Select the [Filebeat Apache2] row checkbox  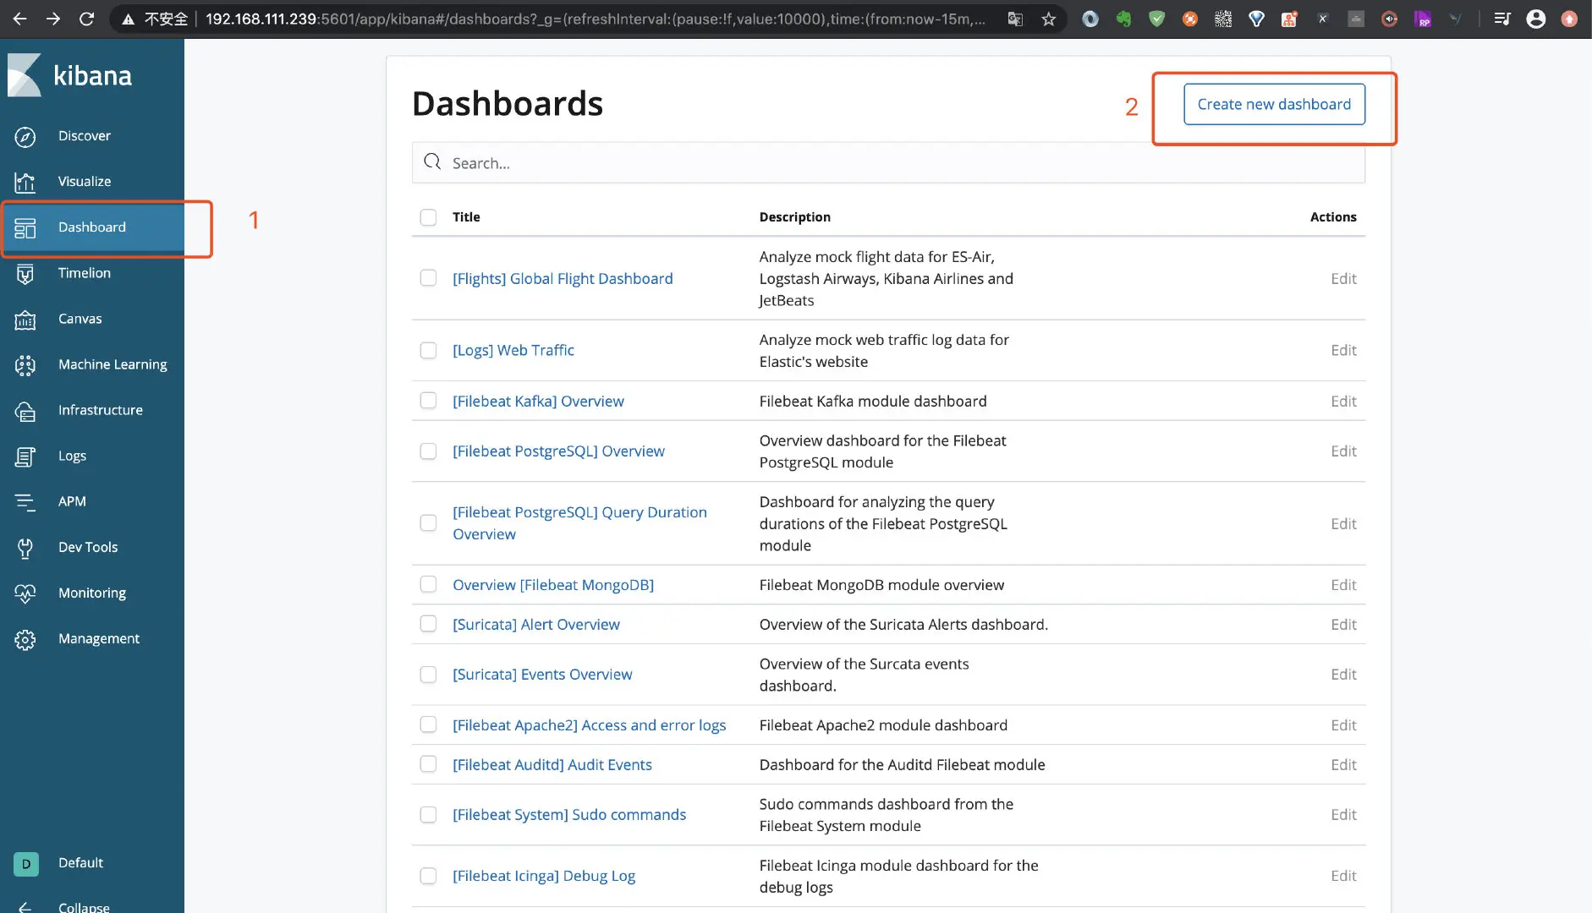(x=429, y=724)
